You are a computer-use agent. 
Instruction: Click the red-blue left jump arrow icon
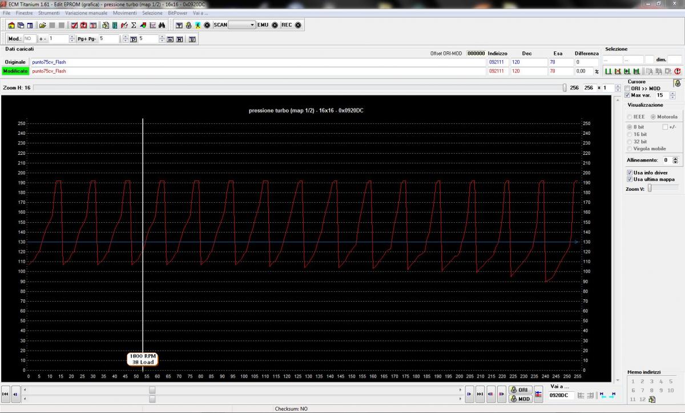490,394
